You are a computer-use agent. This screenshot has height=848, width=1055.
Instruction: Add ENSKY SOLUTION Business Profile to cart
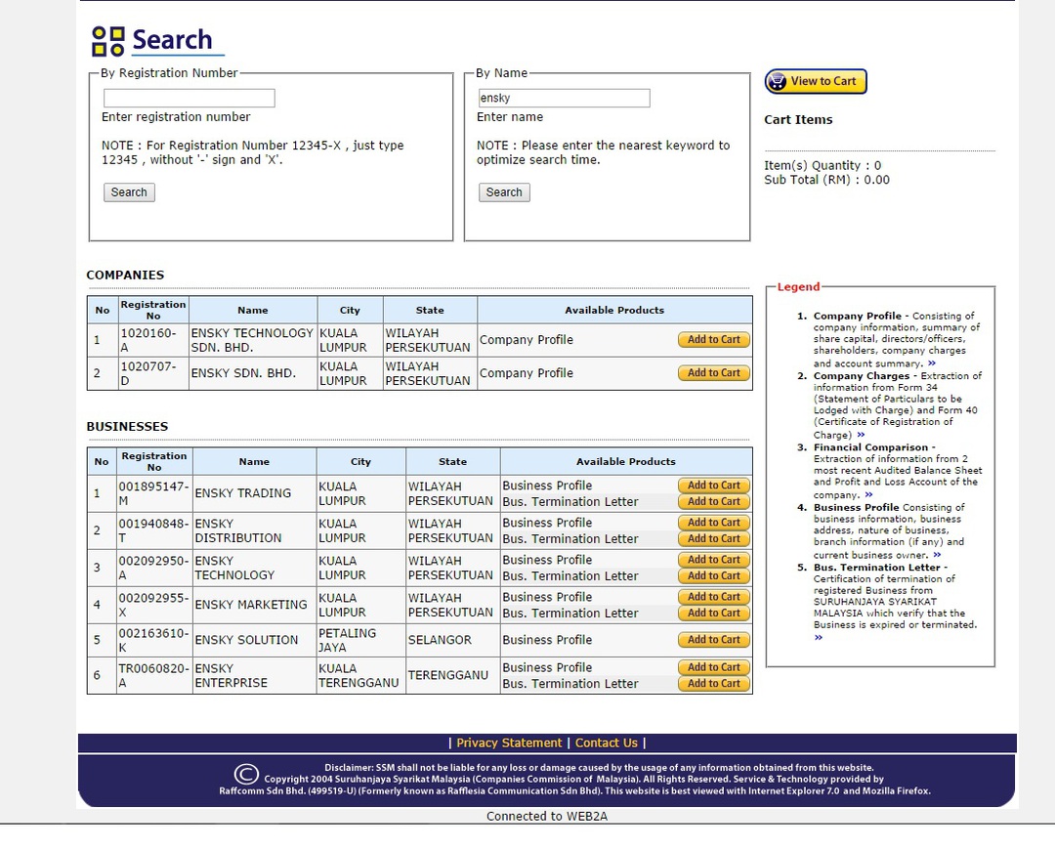point(714,640)
